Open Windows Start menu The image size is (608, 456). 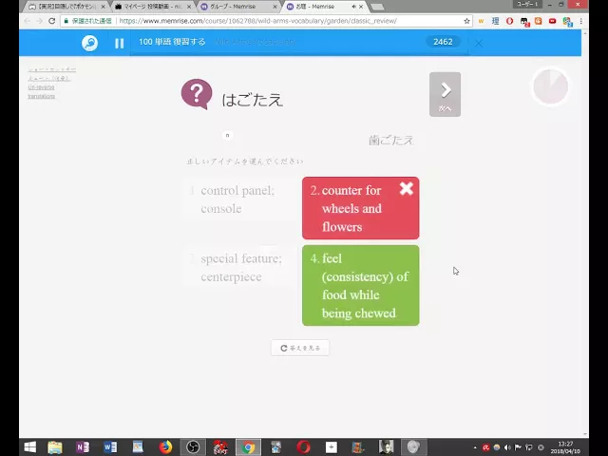tap(29, 447)
